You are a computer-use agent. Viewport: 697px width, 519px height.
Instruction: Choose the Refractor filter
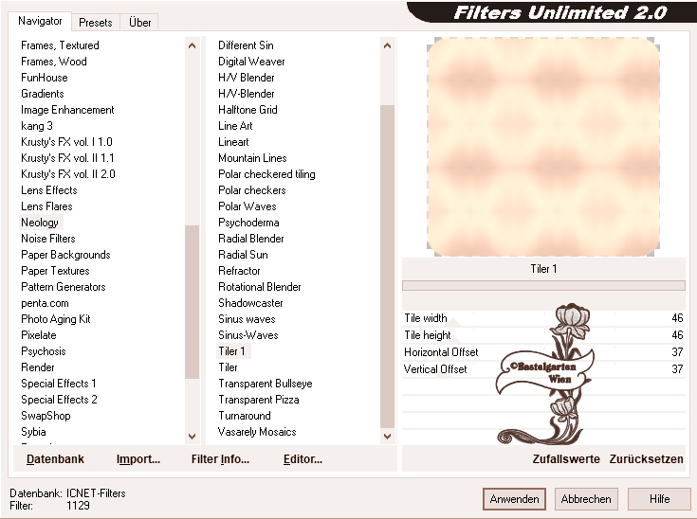(x=239, y=271)
